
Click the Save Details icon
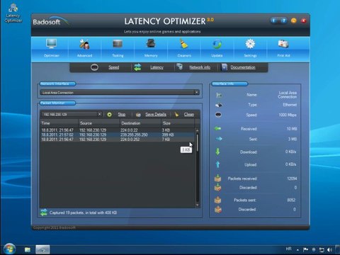(x=138, y=115)
